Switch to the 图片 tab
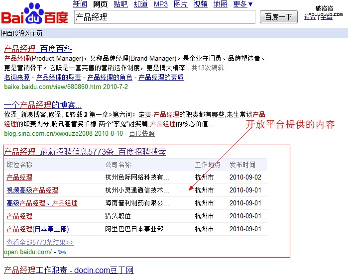The height and width of the screenshot is (274, 348). pos(180,4)
